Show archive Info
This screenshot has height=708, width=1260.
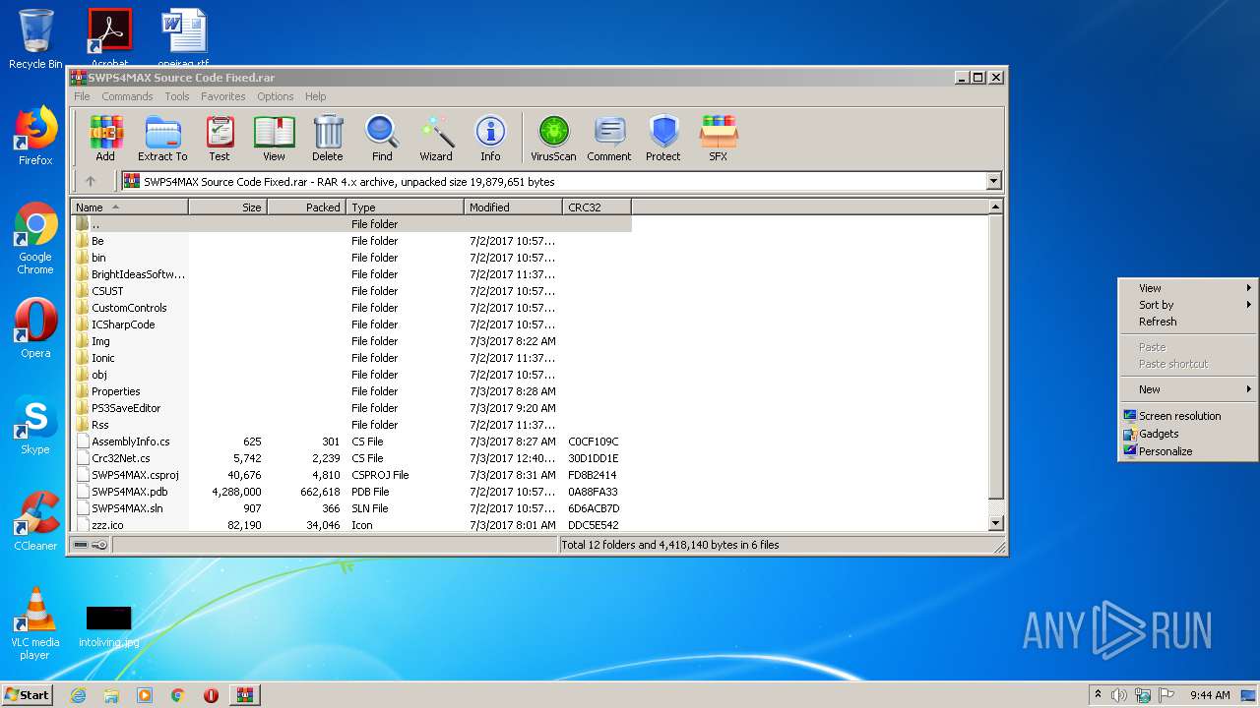[490, 138]
